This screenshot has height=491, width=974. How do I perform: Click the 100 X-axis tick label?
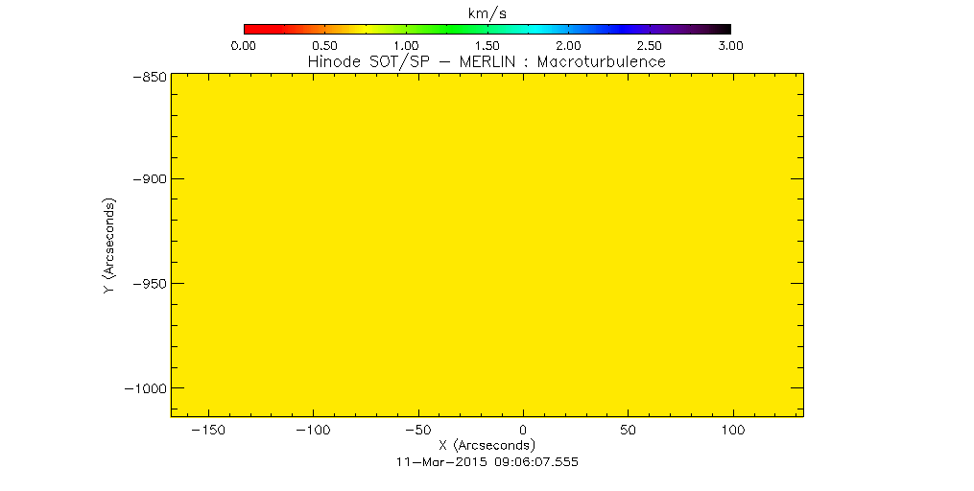(x=731, y=432)
